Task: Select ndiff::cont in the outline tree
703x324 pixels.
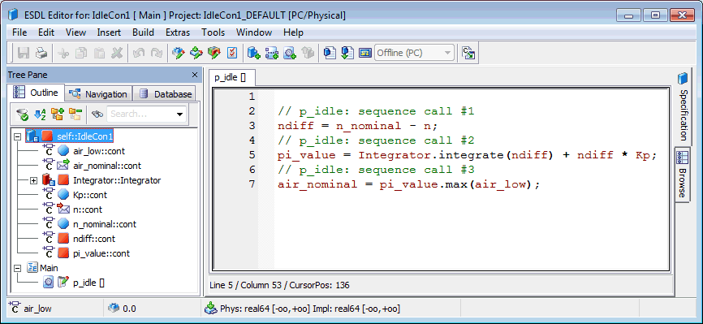Action: [94, 239]
